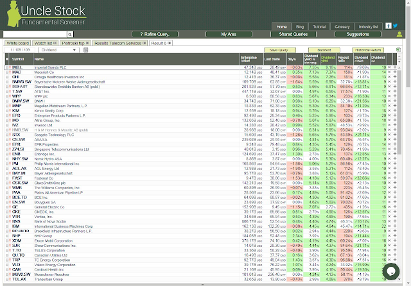Open the Dividend view dropdown
Image resolution: width=411 pixels, height=286 pixels.
pyautogui.click(x=58, y=50)
